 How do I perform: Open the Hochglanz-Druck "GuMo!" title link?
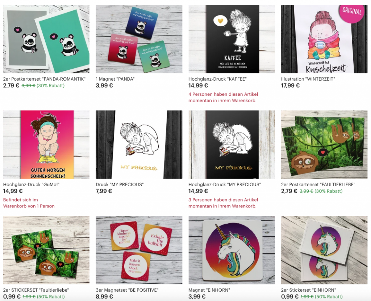31,185
